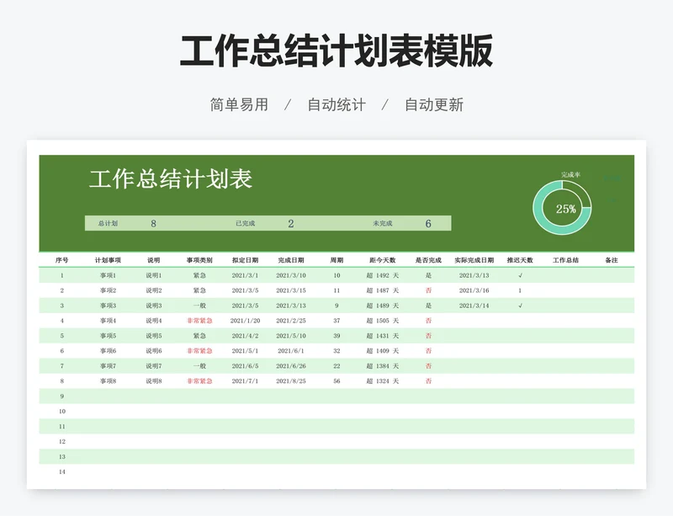673x516 pixels.
Task: Select the 未完成 value 6
Action: point(428,223)
